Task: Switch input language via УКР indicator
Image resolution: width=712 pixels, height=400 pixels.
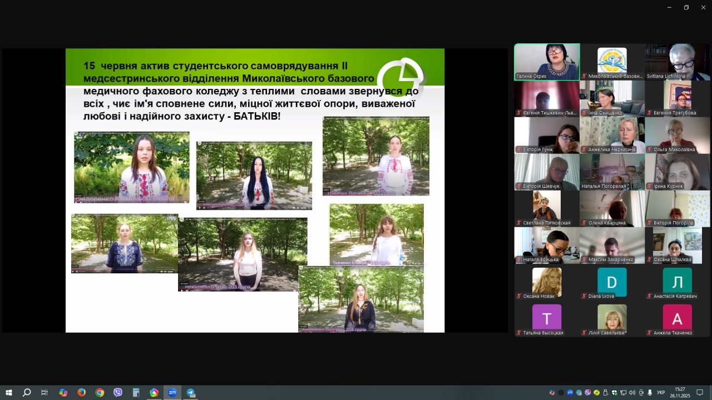Action: [660, 393]
